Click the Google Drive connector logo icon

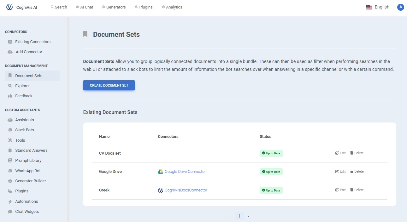pyautogui.click(x=161, y=172)
